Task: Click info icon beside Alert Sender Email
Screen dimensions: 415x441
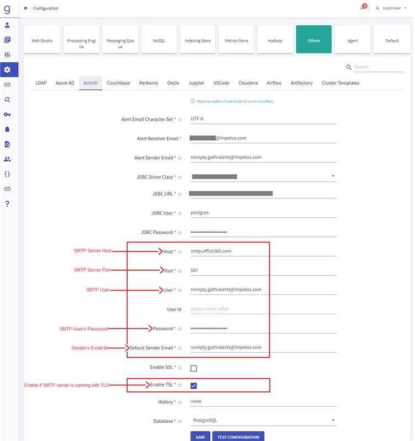Action: pyautogui.click(x=179, y=158)
